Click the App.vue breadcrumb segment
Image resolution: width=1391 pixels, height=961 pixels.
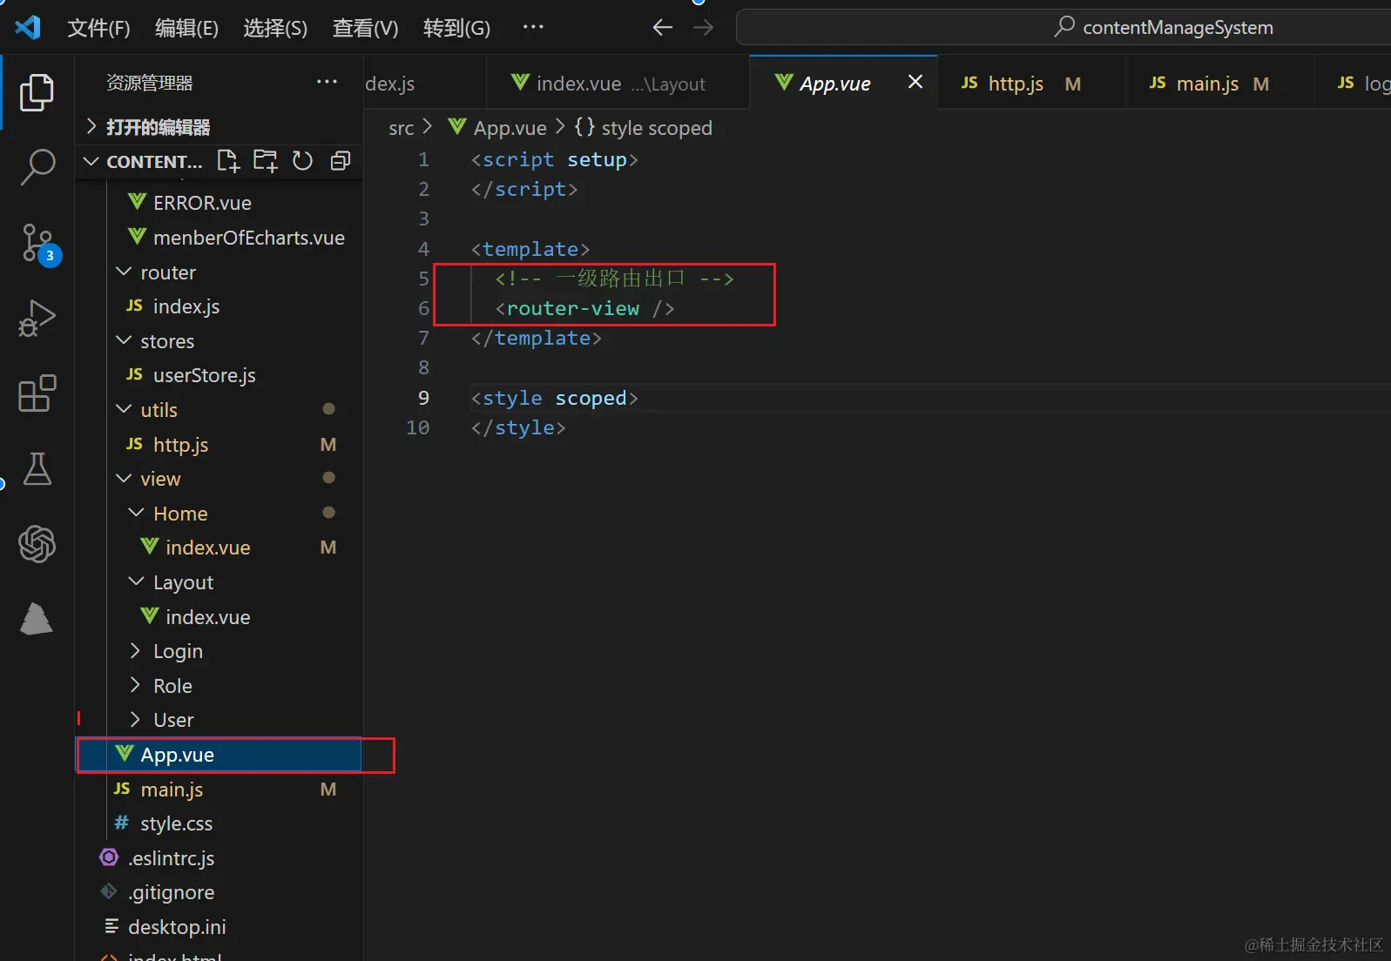pos(497,128)
